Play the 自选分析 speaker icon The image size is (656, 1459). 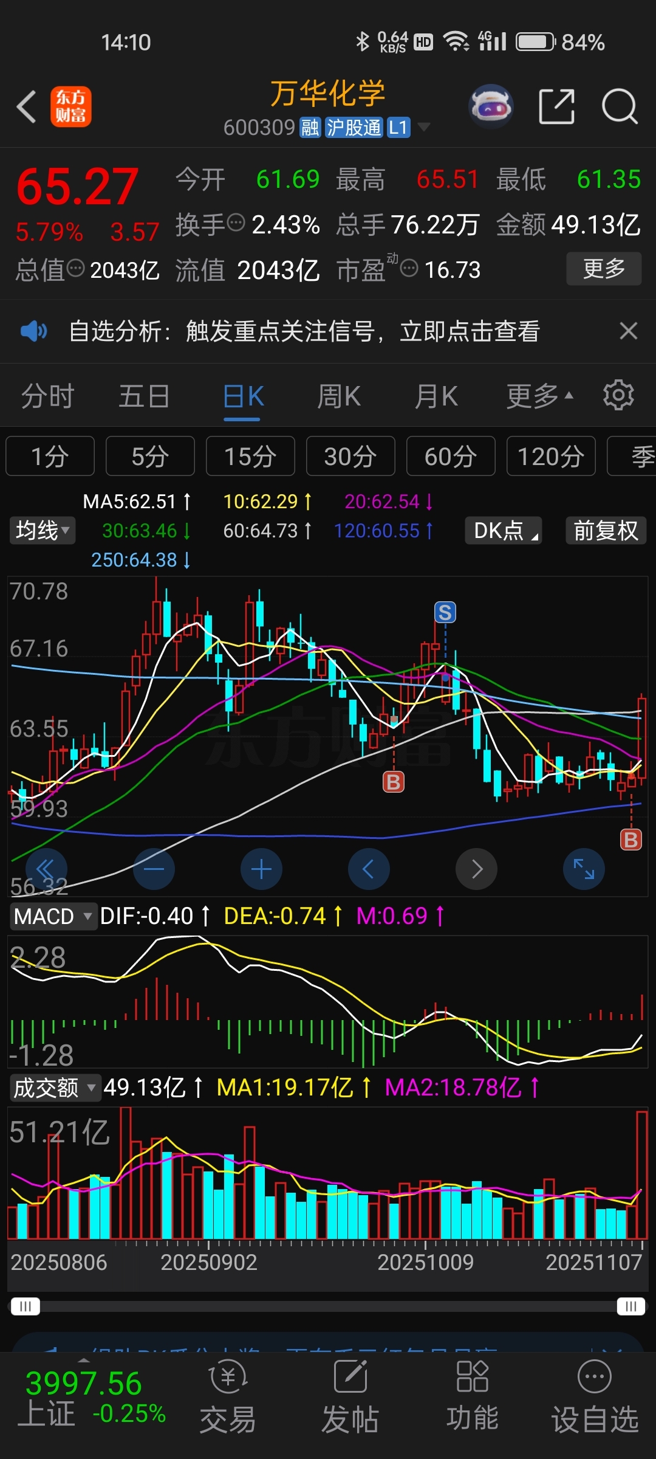(x=33, y=331)
